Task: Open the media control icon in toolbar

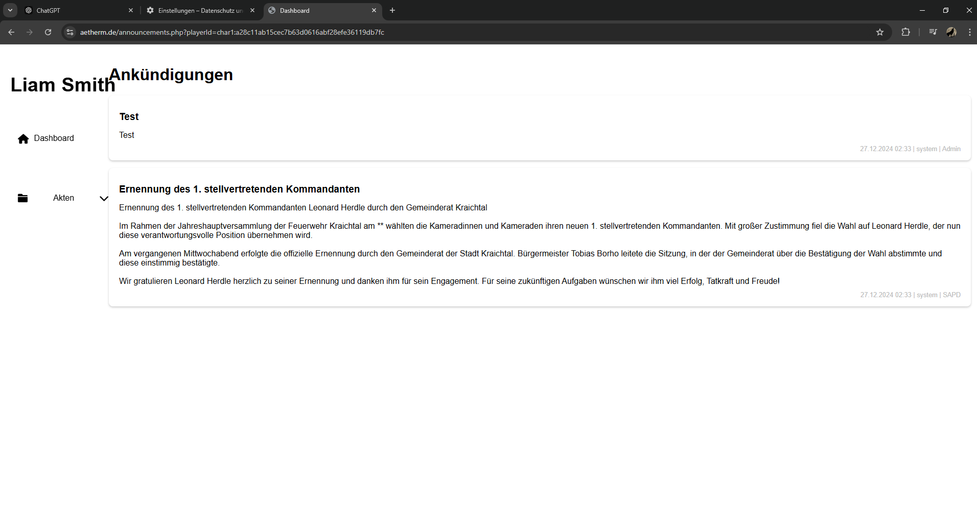Action: click(933, 32)
